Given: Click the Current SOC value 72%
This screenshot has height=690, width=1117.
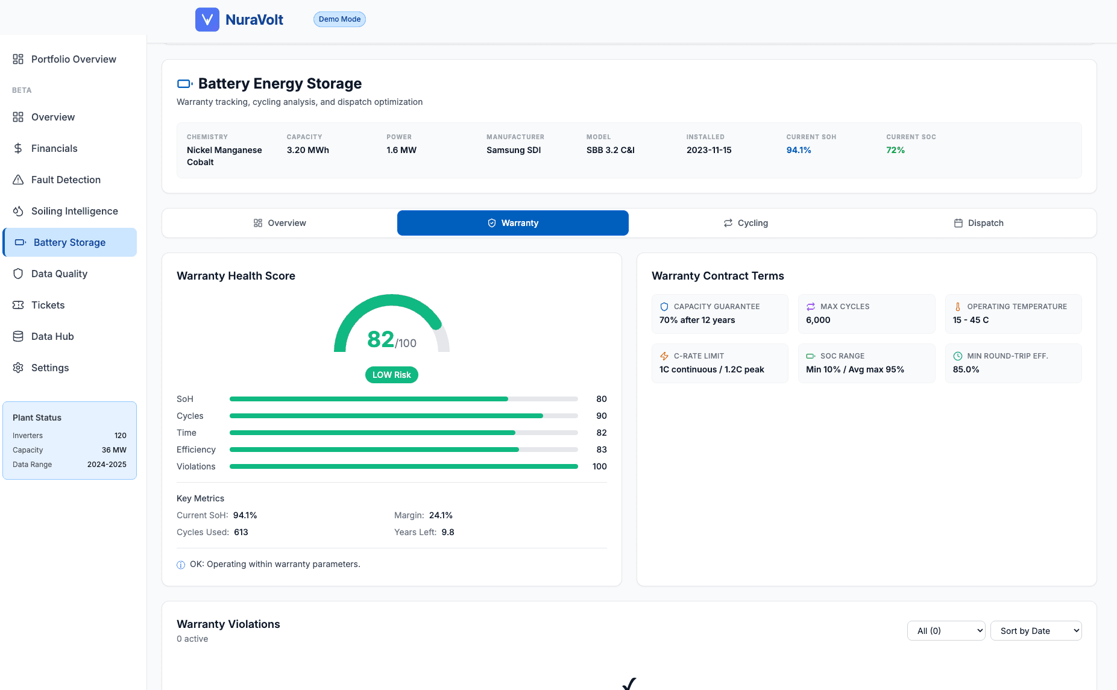Looking at the screenshot, I should pos(895,150).
